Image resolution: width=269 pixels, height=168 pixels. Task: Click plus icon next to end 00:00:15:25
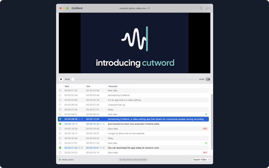pyautogui.click(x=104, y=124)
